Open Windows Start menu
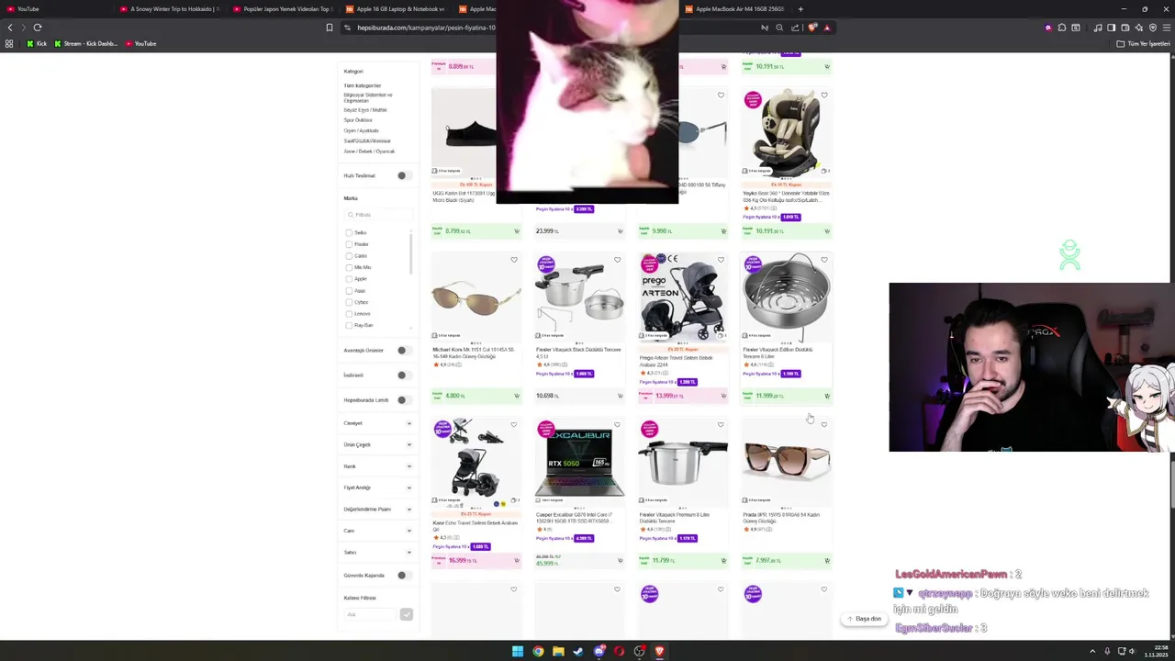1175x661 pixels. coord(518,652)
